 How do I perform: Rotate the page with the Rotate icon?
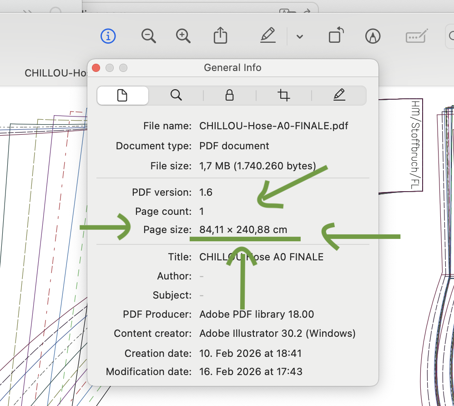click(336, 36)
